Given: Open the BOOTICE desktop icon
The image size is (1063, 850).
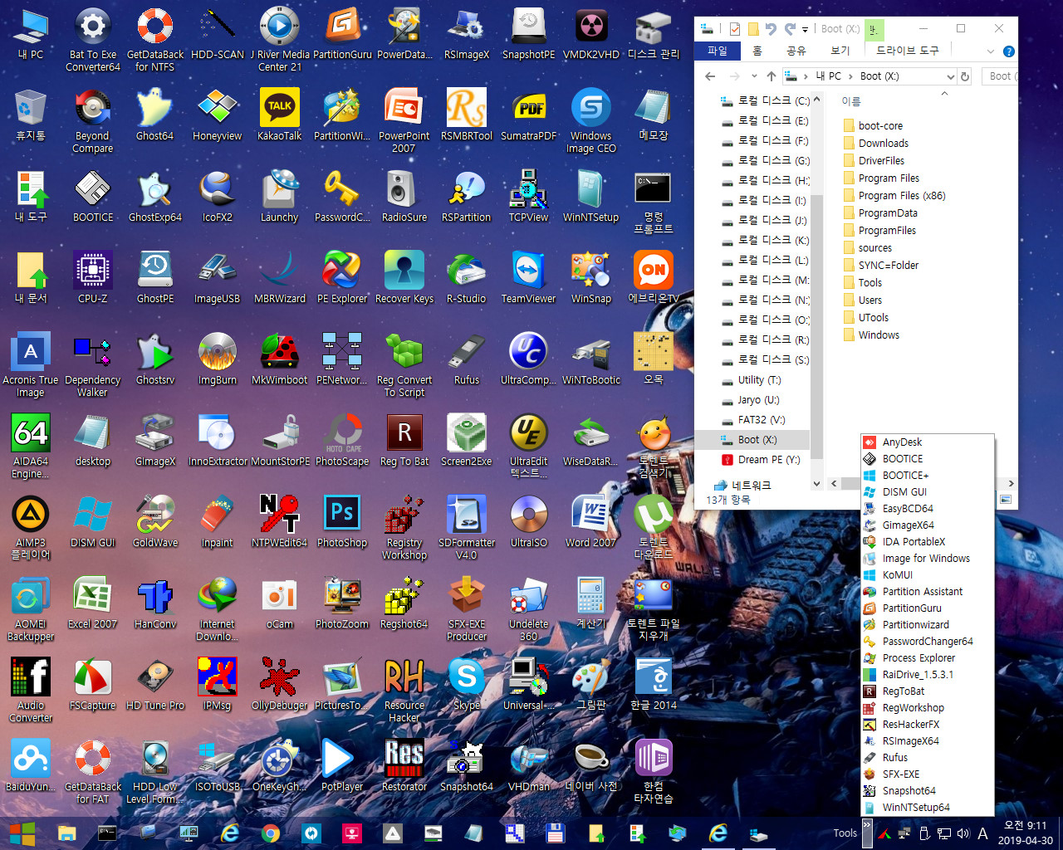Looking at the screenshot, I should [x=93, y=197].
